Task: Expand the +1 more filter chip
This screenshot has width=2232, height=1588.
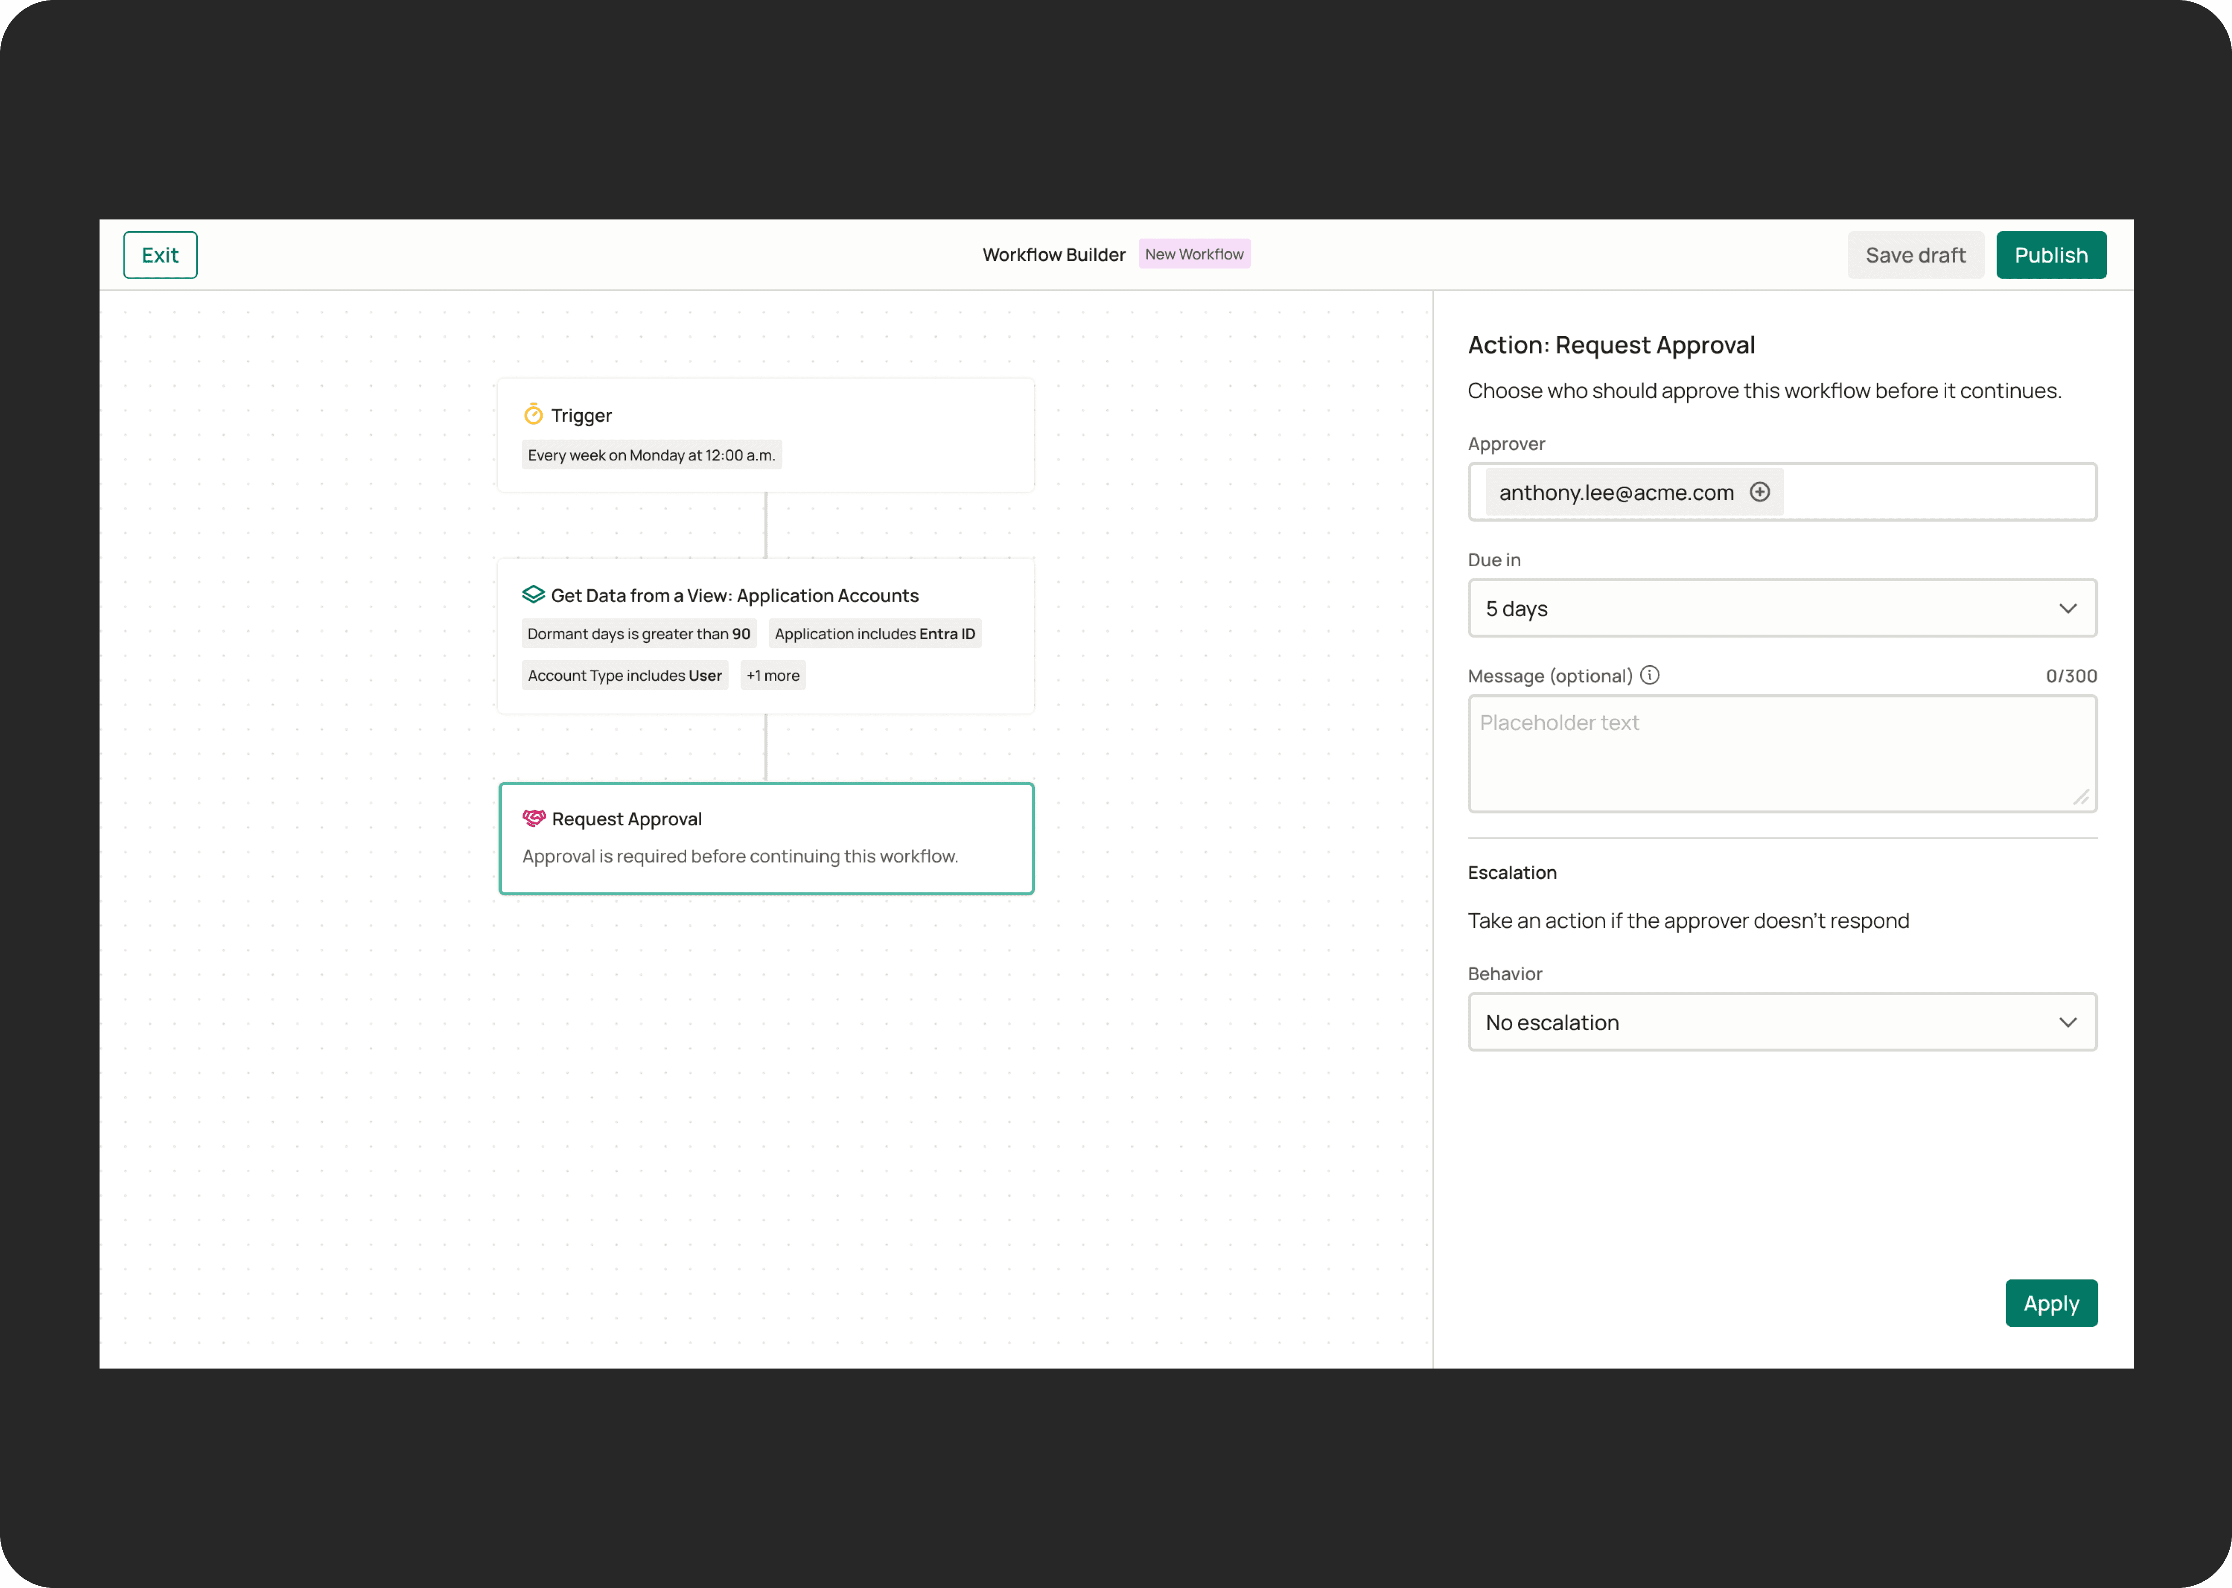Action: coord(773,676)
